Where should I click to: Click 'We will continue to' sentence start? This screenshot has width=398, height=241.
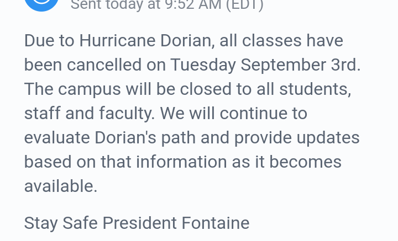point(233,113)
